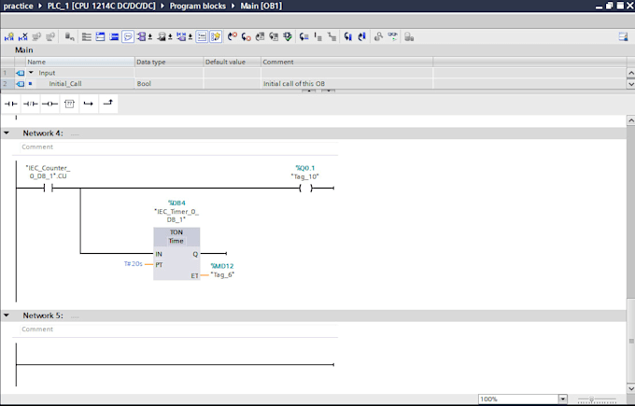Click the Network 4 comment field
635x406 pixels.
pos(178,147)
